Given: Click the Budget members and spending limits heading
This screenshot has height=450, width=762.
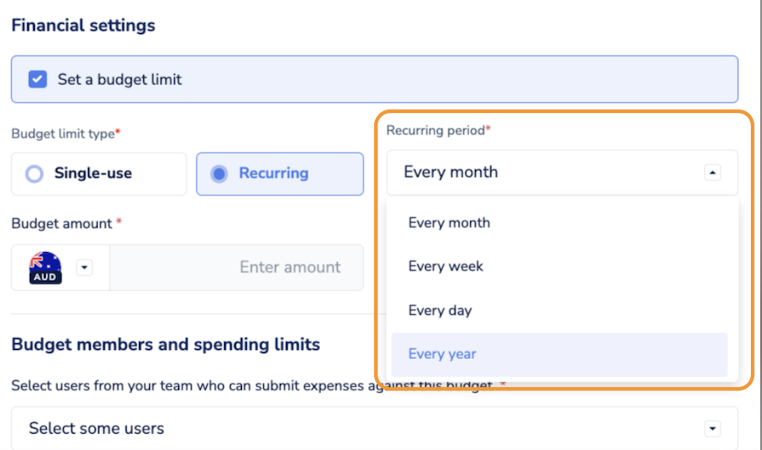Looking at the screenshot, I should (165, 345).
